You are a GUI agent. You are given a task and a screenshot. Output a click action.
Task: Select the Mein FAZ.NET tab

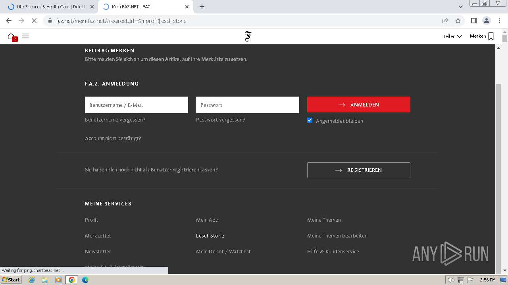point(145,7)
